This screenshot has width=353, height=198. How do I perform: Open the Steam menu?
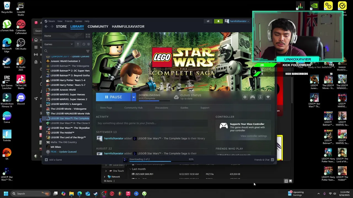pos(51,21)
